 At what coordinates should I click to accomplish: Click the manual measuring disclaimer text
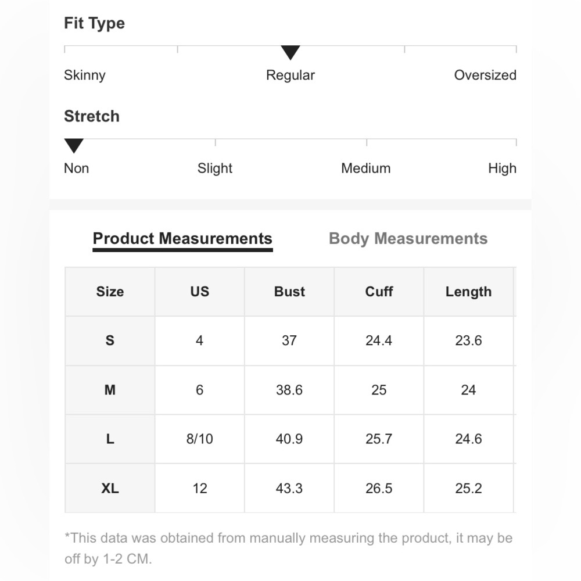(288, 548)
